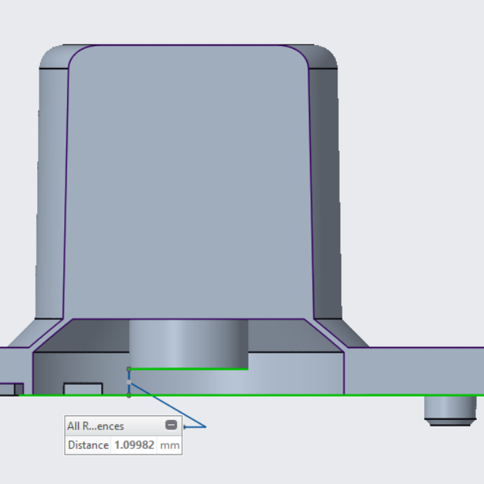Select the upper green highlighted edge
484x484 pixels.
coord(190,369)
